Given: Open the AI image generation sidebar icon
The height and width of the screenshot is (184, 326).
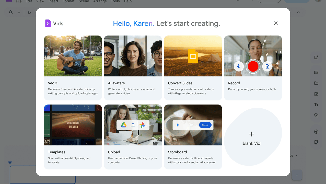Looking at the screenshot, I should [x=316, y=57].
